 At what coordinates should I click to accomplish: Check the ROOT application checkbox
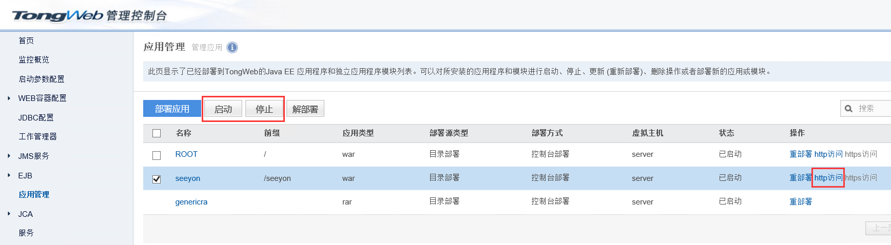pyautogui.click(x=157, y=155)
